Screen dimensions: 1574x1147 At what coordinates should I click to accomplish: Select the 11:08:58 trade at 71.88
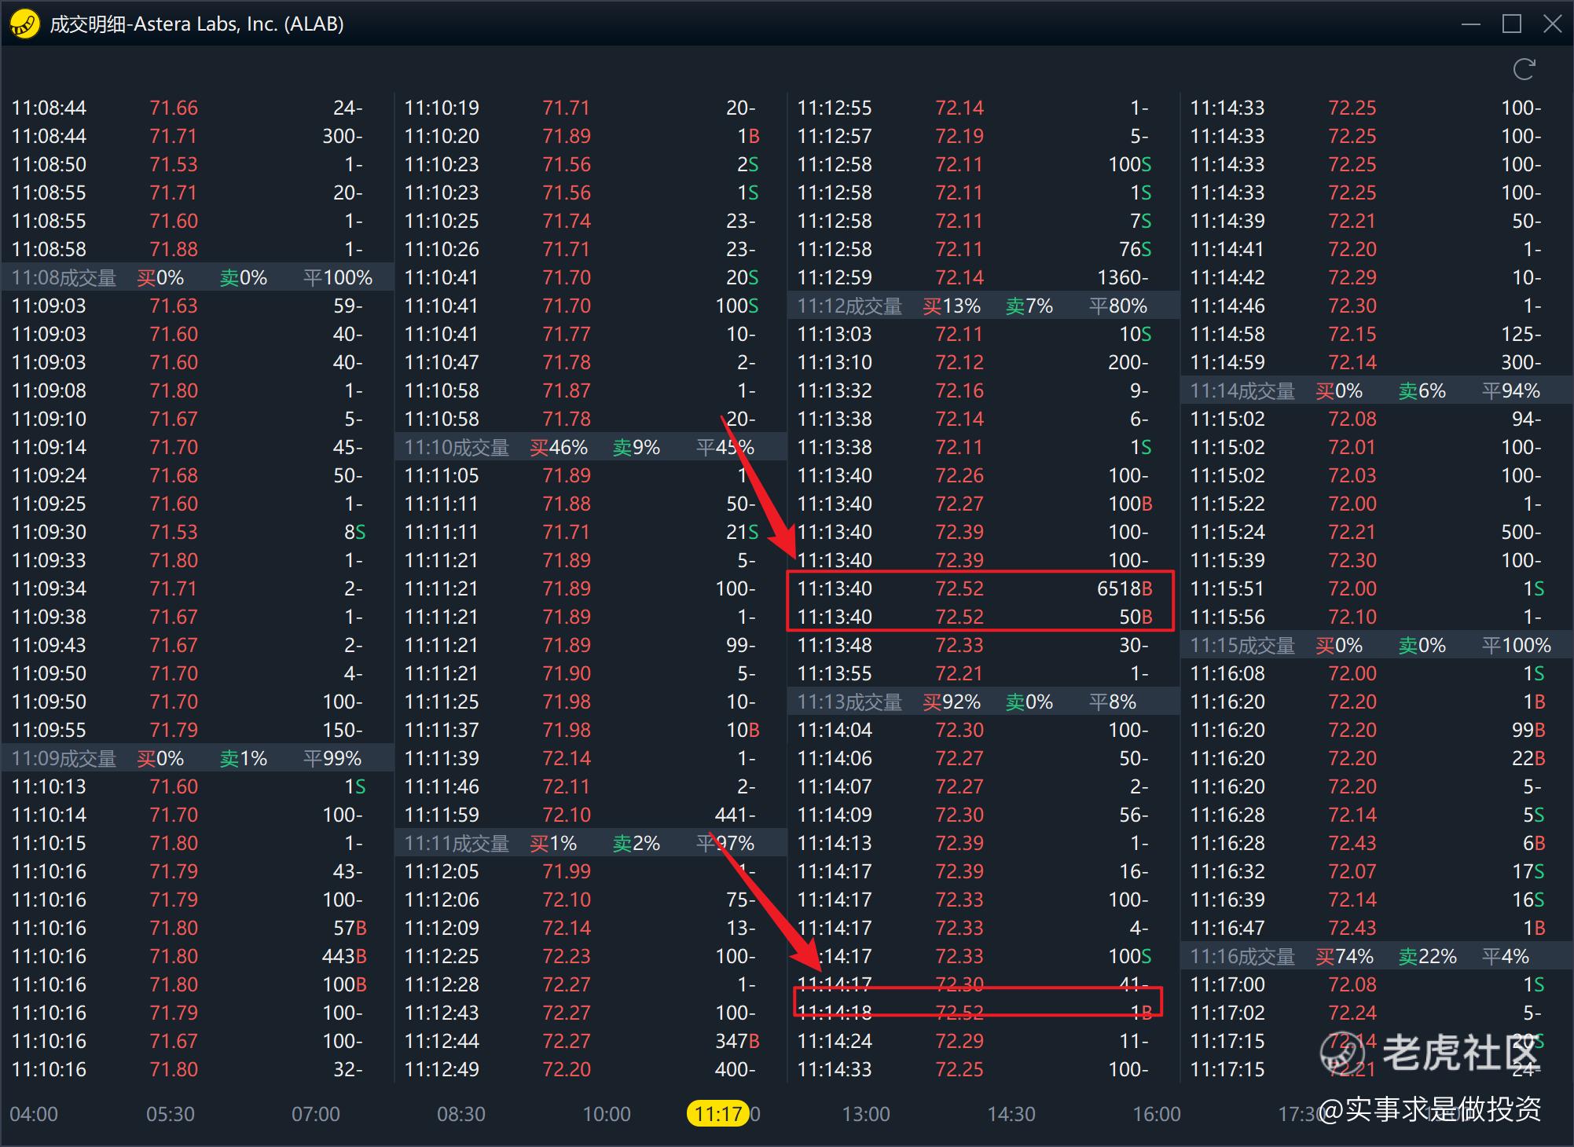pyautogui.click(x=197, y=249)
